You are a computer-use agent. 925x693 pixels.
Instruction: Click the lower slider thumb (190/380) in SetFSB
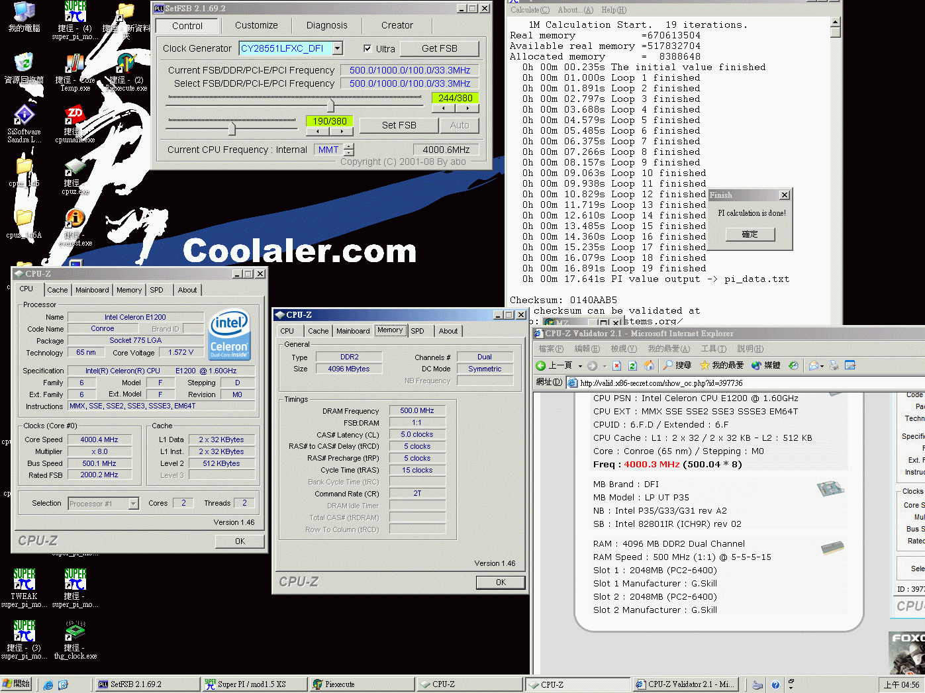click(232, 128)
